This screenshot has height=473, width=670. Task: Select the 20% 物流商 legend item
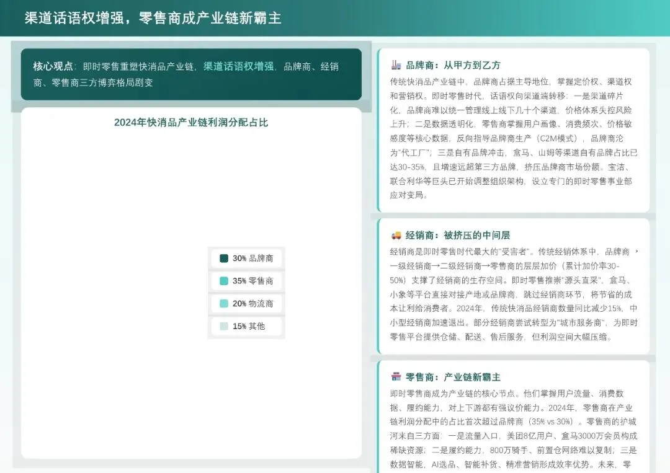pos(246,304)
